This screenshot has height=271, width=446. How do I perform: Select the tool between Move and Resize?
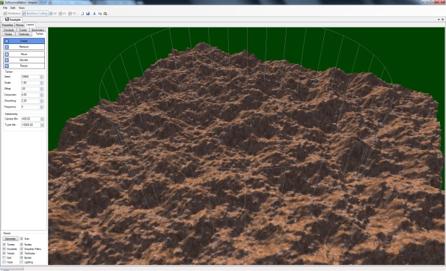pyautogui.click(x=24, y=60)
